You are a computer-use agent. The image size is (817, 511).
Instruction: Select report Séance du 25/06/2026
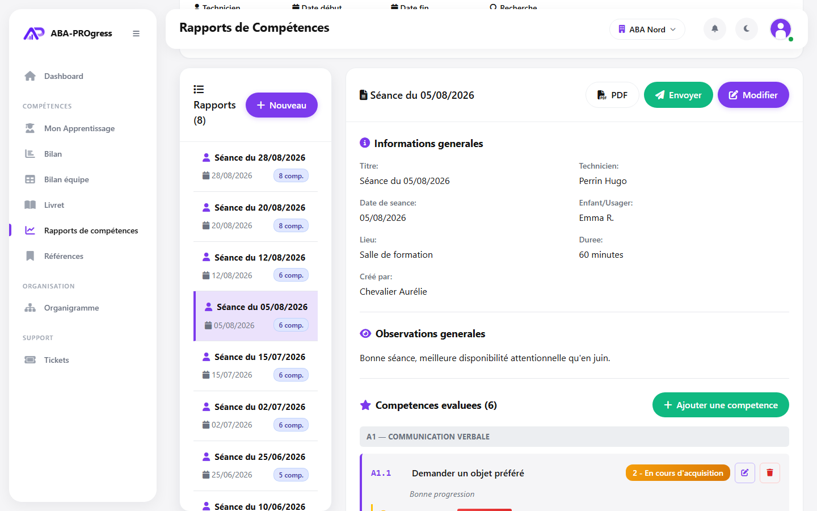[255, 466]
